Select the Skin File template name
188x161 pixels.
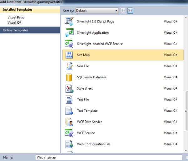point(83,66)
